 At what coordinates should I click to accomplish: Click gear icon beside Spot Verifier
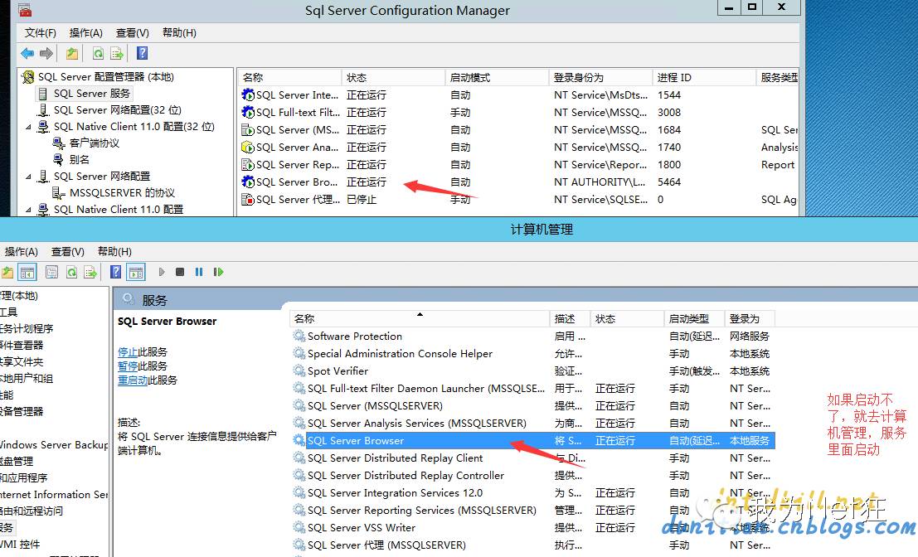click(299, 371)
